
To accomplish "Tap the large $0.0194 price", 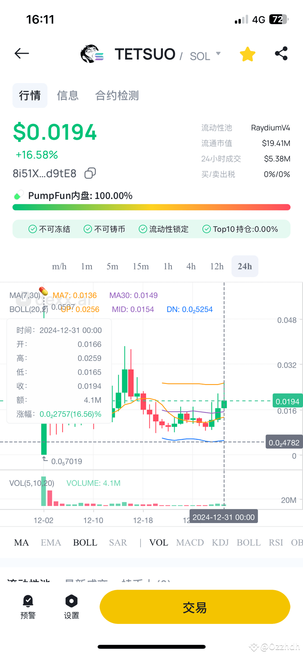I will click(x=55, y=132).
